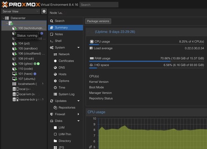
Task: Click the local-lvm storage icon
Action: [x=15, y=94]
